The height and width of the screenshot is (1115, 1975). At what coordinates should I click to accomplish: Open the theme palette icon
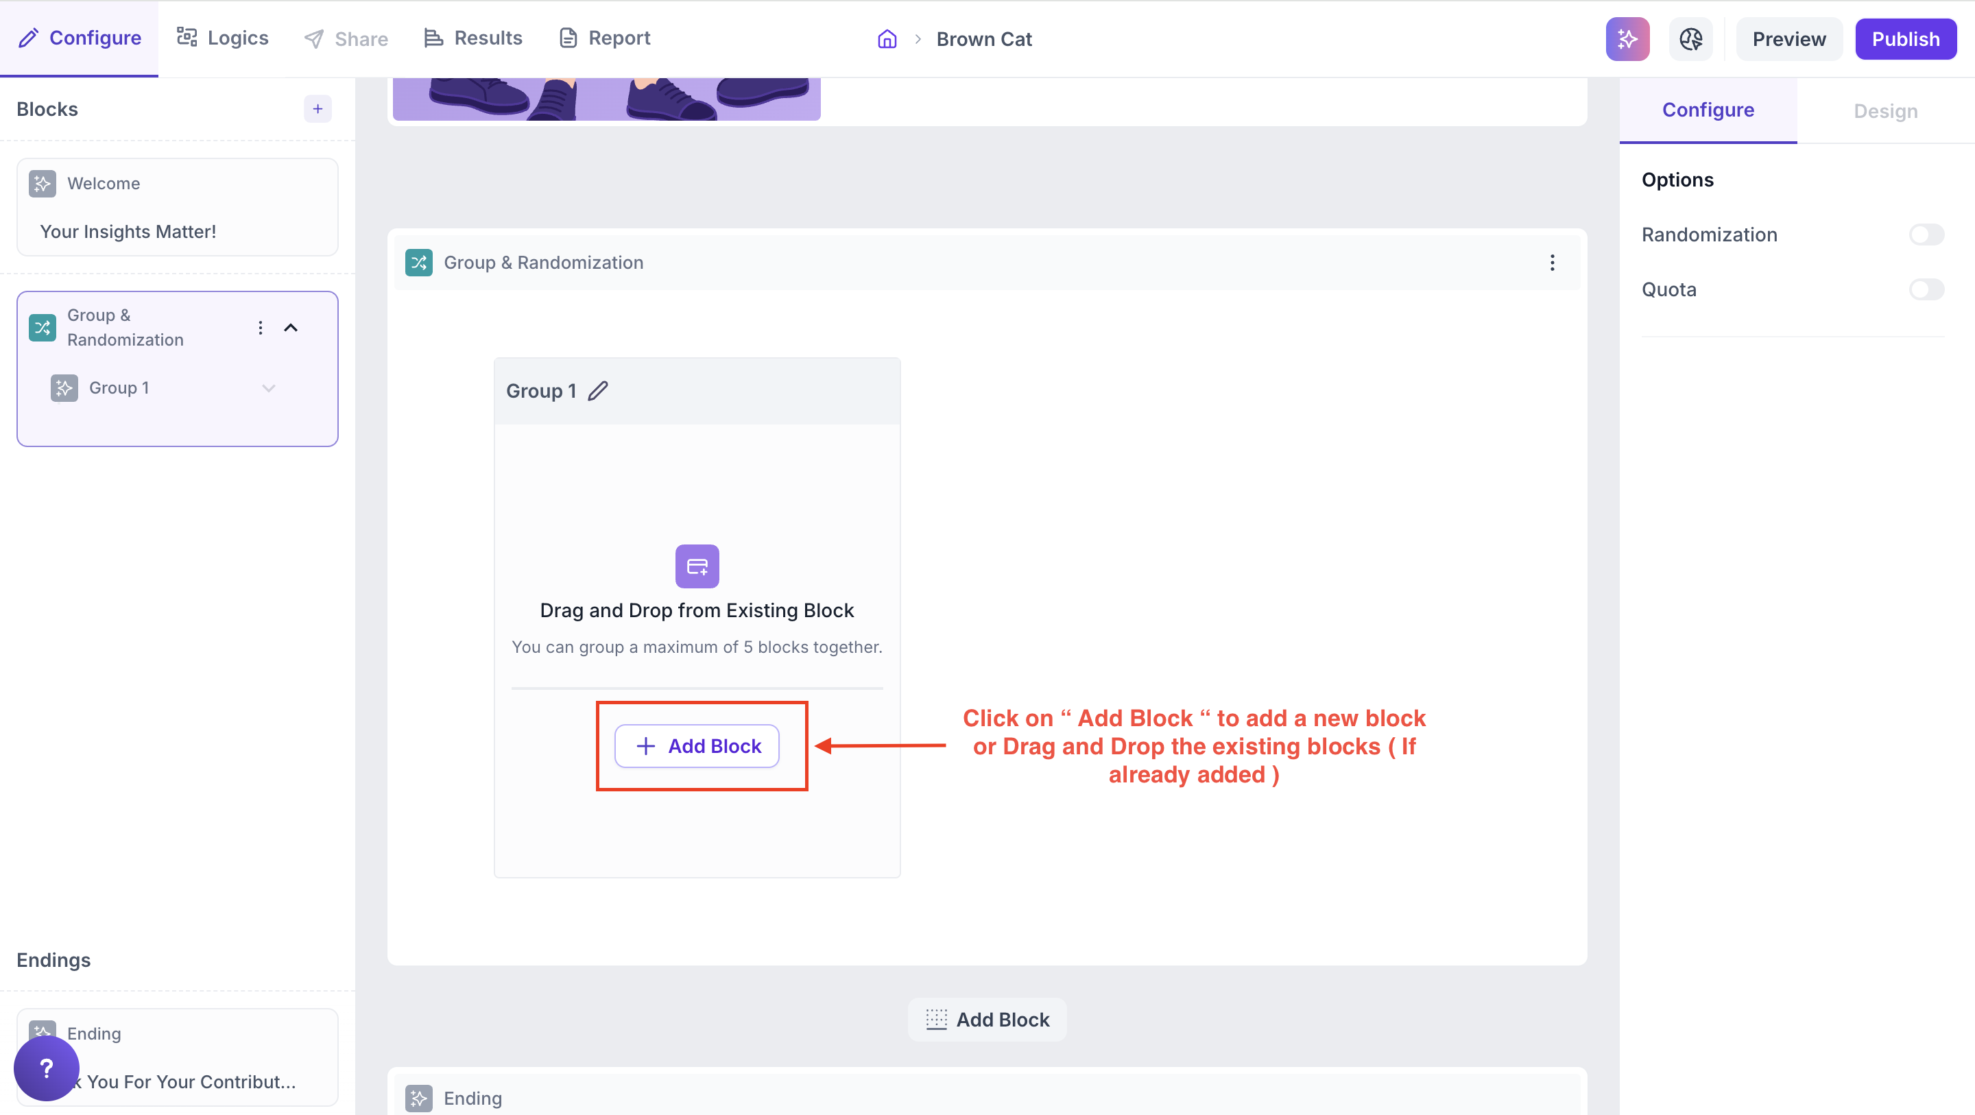tap(1690, 39)
